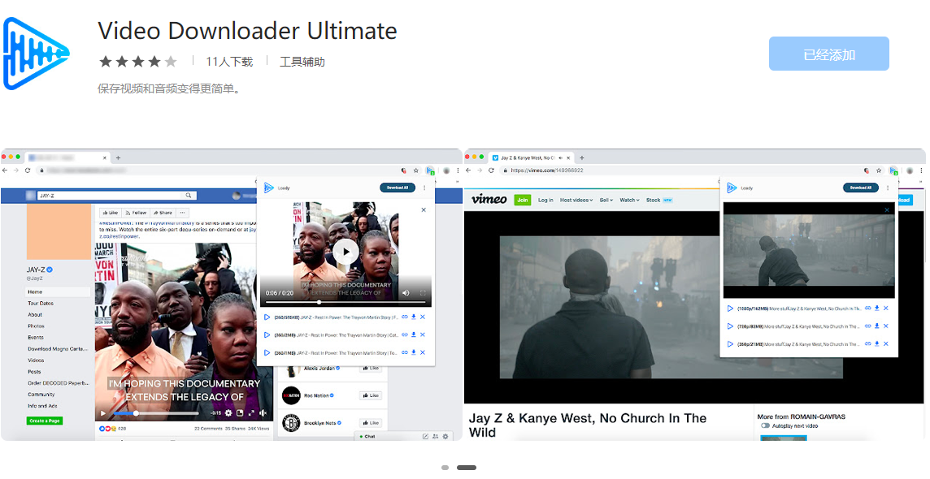Click the extension toolbar icon in Facebook screenshot browser
Screen dimensions: 930x479
point(431,170)
